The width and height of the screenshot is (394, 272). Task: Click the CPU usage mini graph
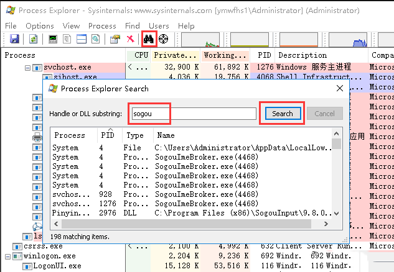(x=200, y=40)
